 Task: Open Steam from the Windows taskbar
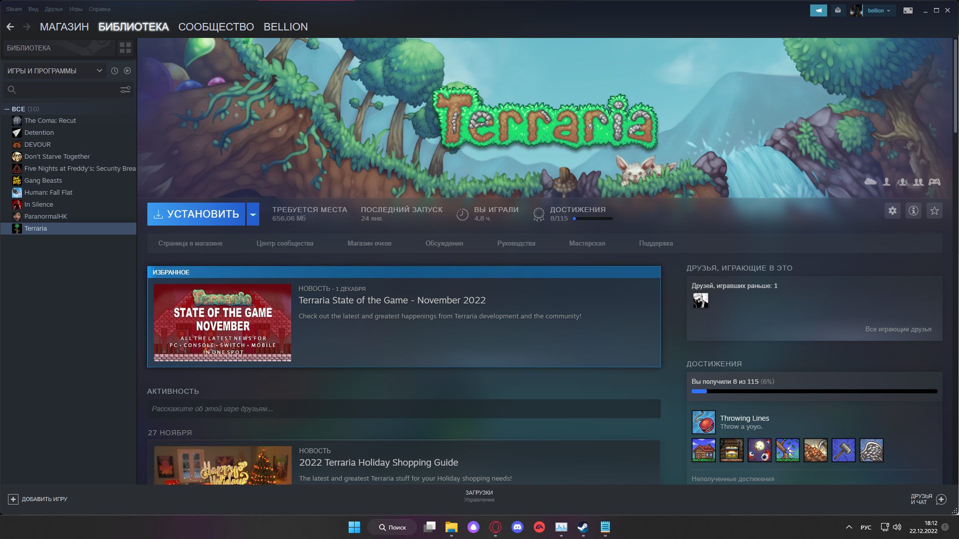583,527
